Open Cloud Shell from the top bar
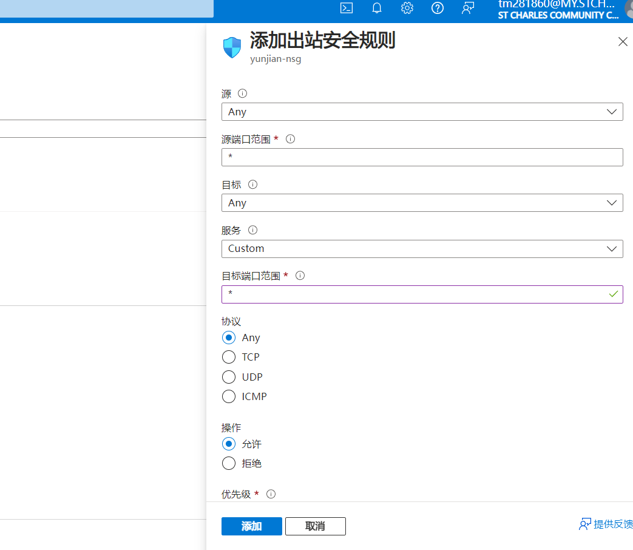633x550 pixels. pos(346,8)
